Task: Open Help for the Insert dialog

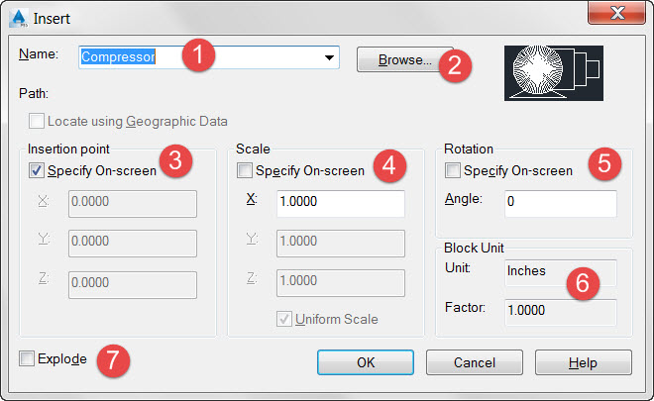Action: (x=583, y=362)
